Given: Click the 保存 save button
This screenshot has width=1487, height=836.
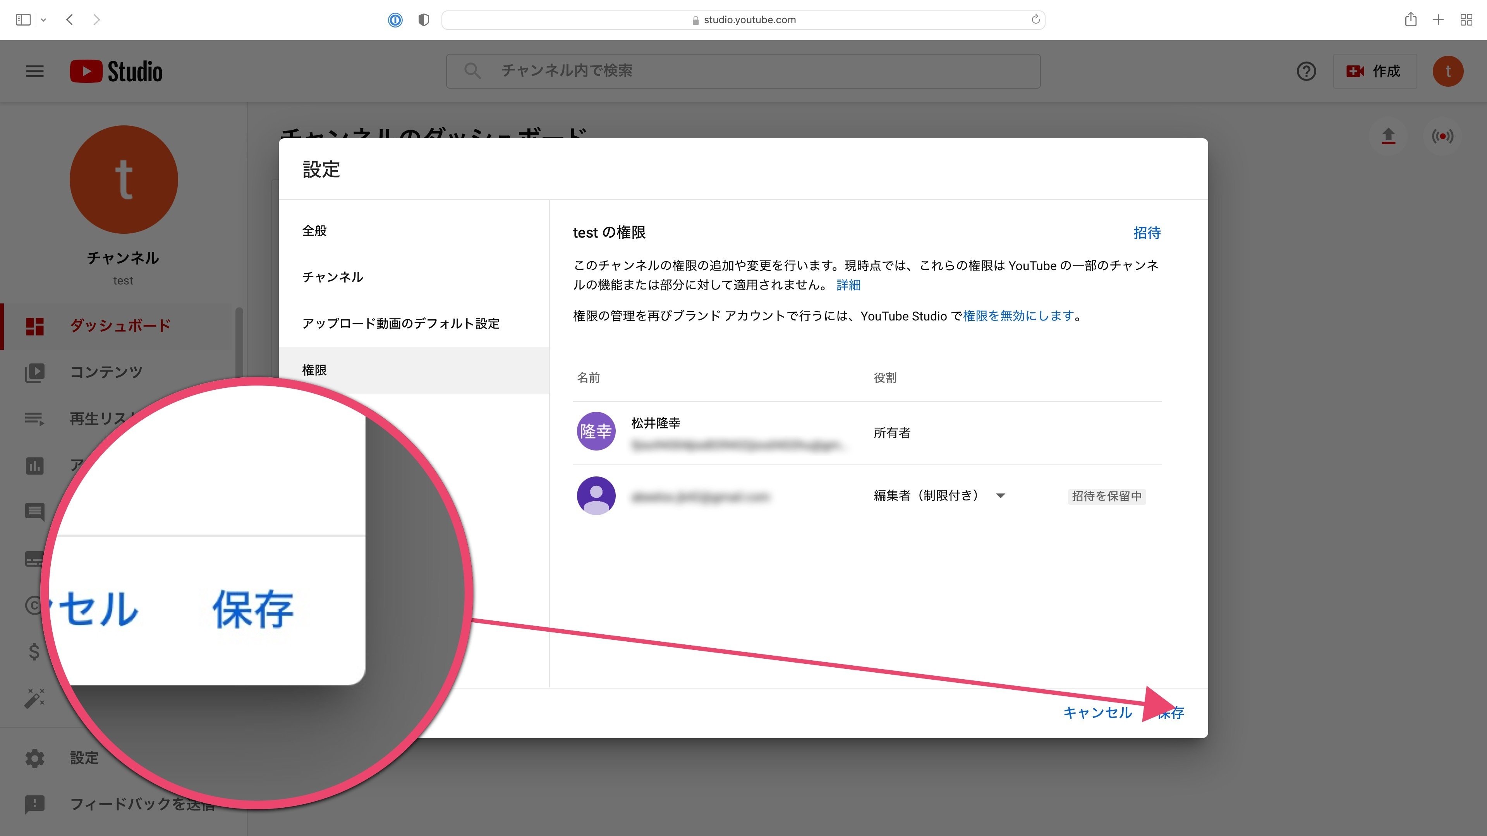Looking at the screenshot, I should [1171, 713].
